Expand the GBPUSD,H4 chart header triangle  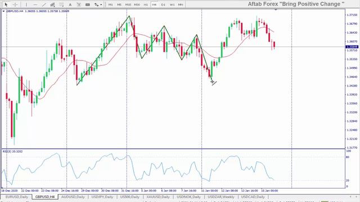pos(3,11)
